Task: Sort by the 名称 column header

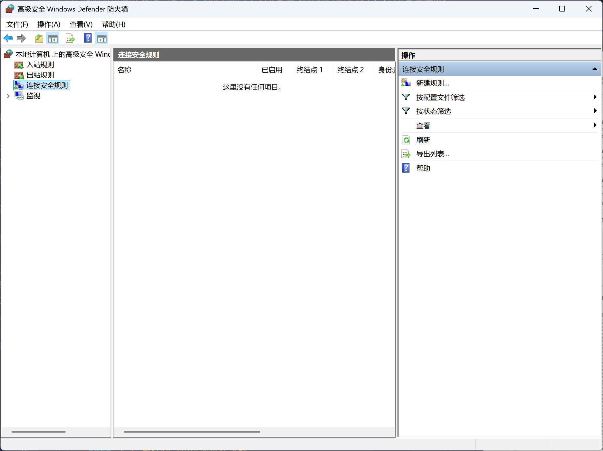Action: pyautogui.click(x=186, y=70)
